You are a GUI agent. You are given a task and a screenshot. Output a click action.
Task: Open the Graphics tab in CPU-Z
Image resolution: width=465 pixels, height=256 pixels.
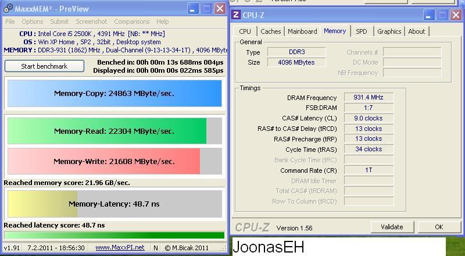point(389,31)
